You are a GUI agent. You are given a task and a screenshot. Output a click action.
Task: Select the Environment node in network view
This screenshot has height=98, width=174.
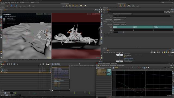point(120,62)
